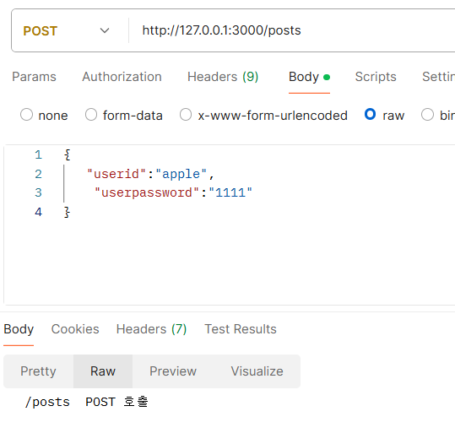Click the response Body tab
The height and width of the screenshot is (433, 455).
(19, 329)
